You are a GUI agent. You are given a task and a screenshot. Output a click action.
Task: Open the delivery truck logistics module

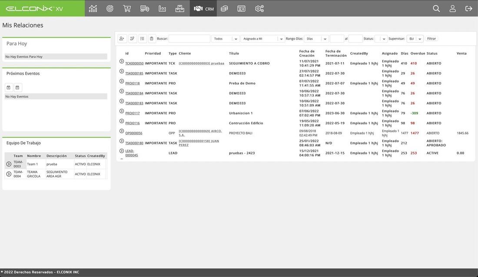click(145, 9)
